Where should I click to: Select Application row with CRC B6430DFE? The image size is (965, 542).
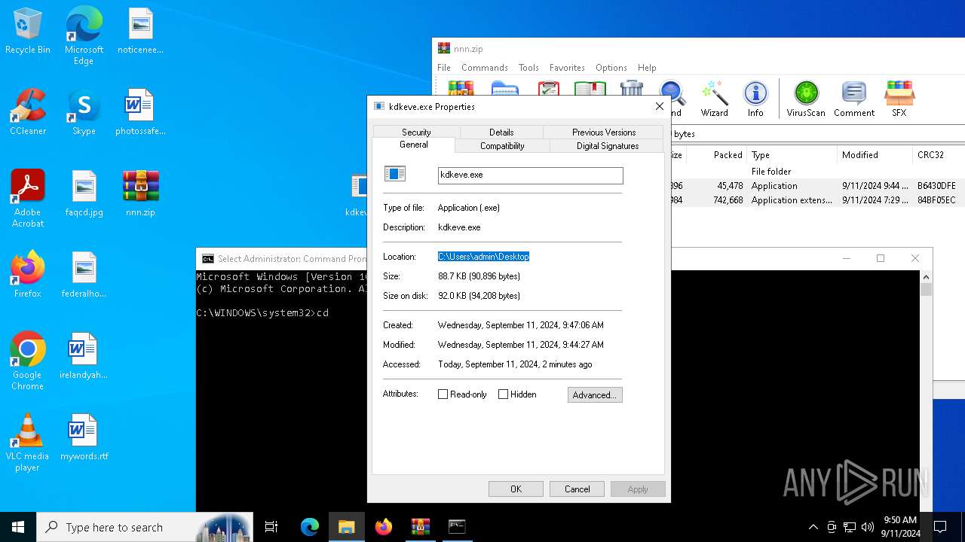pyautogui.click(x=817, y=186)
